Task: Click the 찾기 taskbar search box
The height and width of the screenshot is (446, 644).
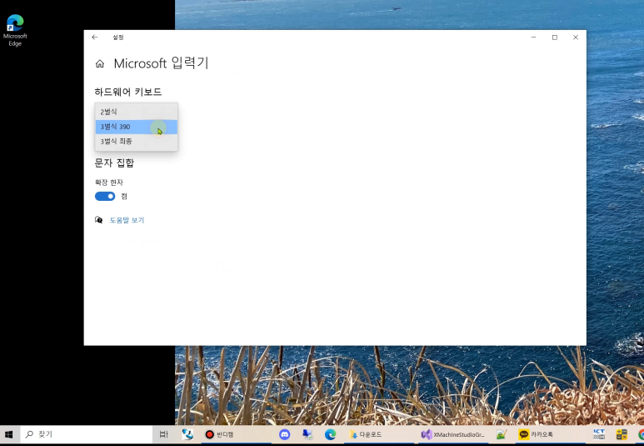Action: 87,434
